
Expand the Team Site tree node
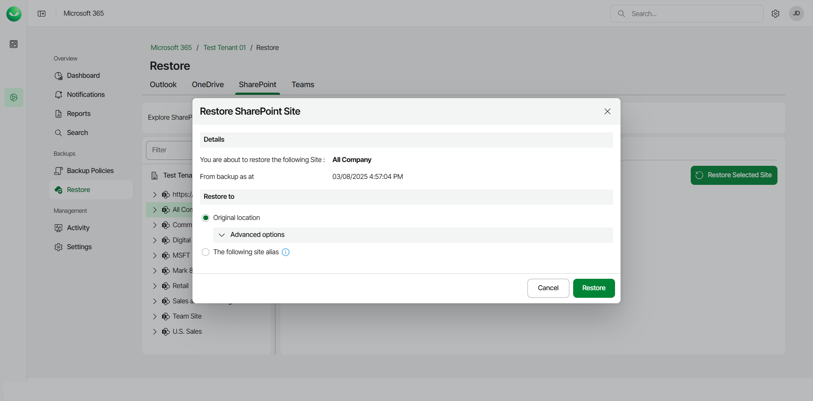click(x=155, y=316)
